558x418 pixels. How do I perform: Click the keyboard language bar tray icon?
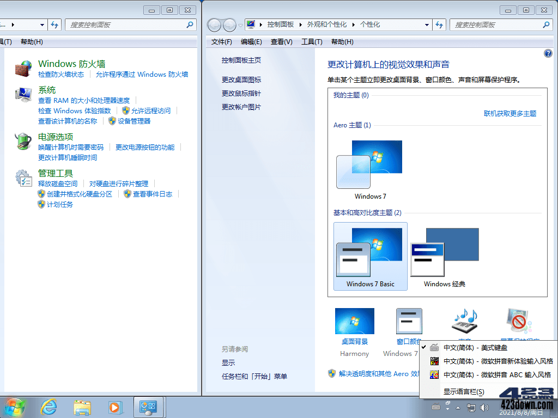click(436, 407)
